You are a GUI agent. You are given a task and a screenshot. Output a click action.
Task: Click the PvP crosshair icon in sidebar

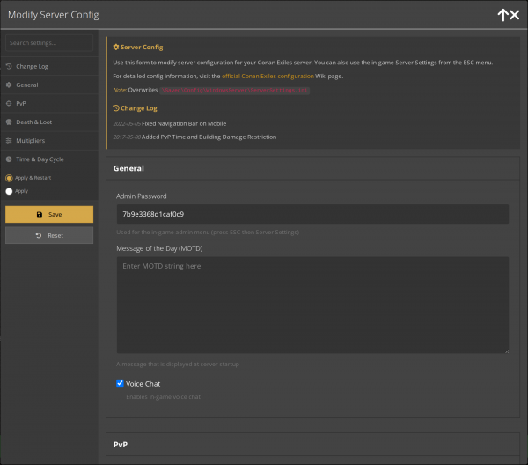click(9, 103)
